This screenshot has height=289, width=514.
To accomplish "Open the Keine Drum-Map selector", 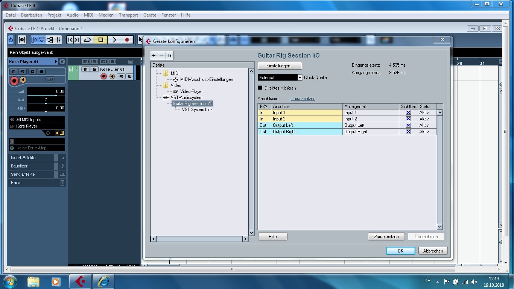I will (37, 148).
